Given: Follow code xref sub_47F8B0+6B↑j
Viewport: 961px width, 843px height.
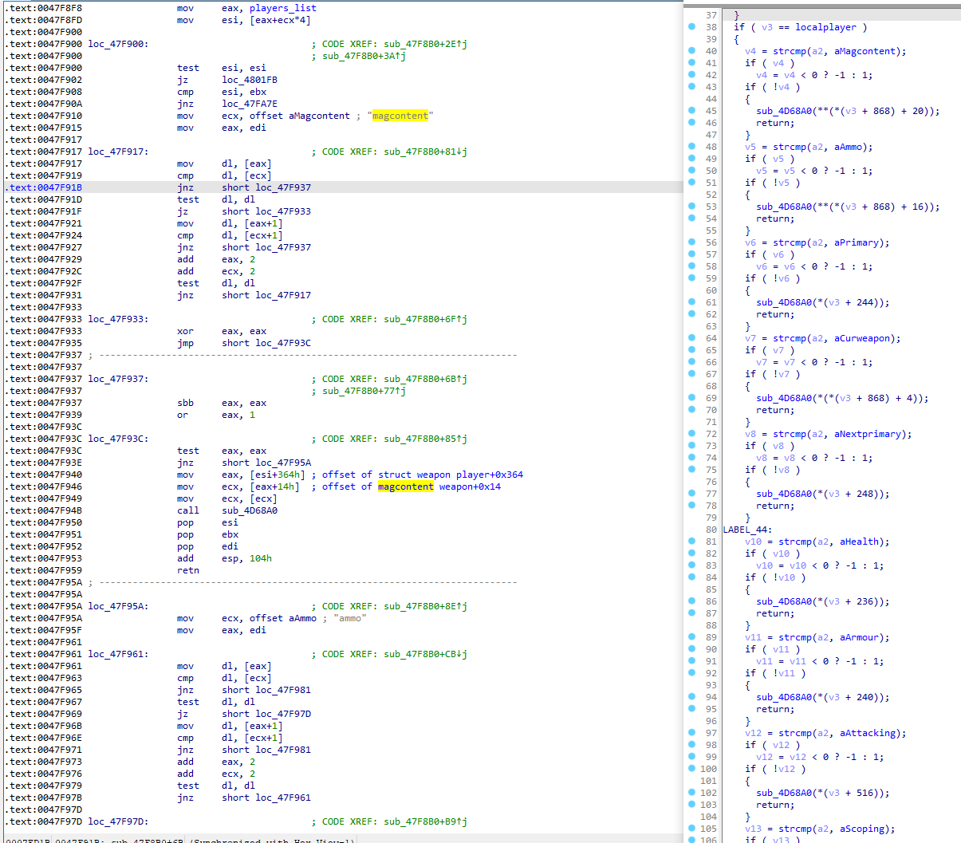Looking at the screenshot, I should (426, 379).
